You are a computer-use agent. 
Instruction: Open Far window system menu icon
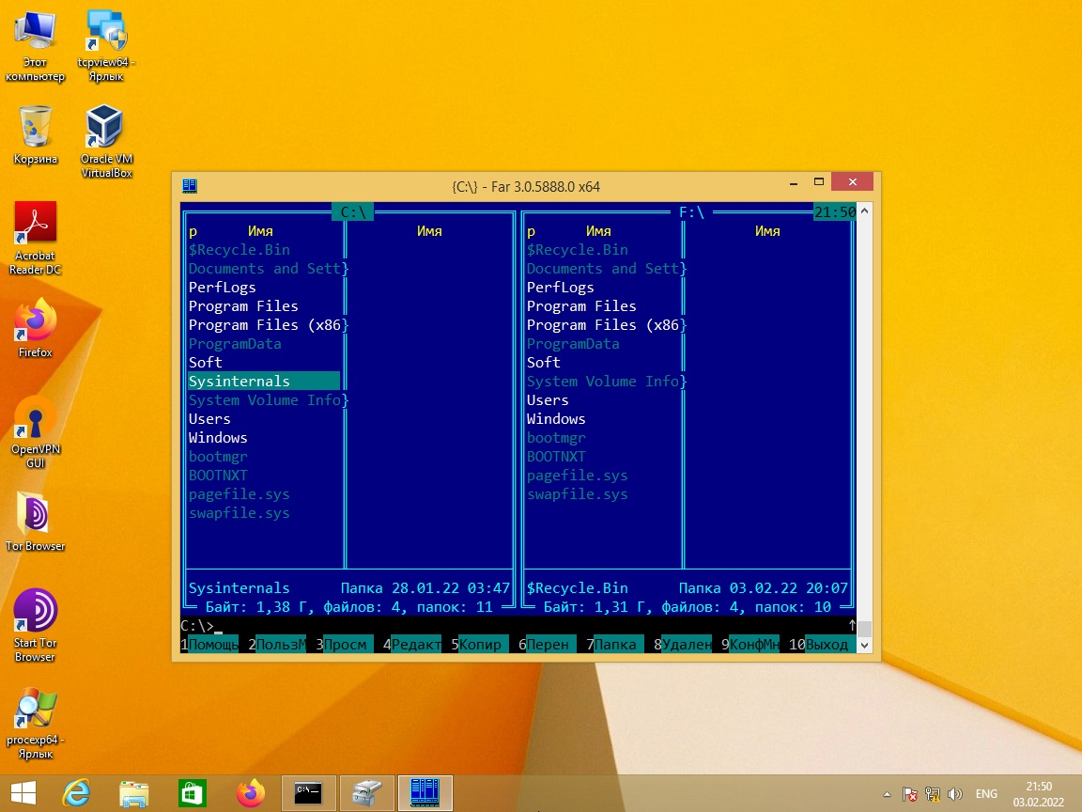(190, 186)
